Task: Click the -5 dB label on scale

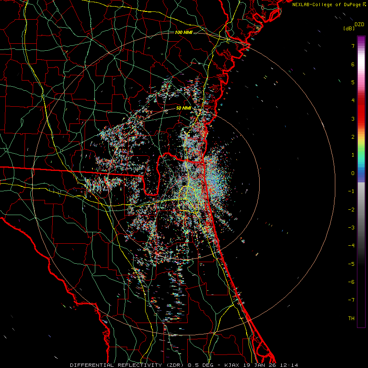Action: (x=351, y=264)
